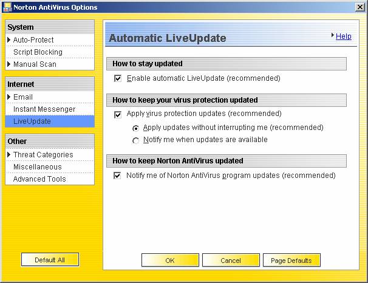
Task: Expand Threat Categories arrow
Action: (9, 155)
